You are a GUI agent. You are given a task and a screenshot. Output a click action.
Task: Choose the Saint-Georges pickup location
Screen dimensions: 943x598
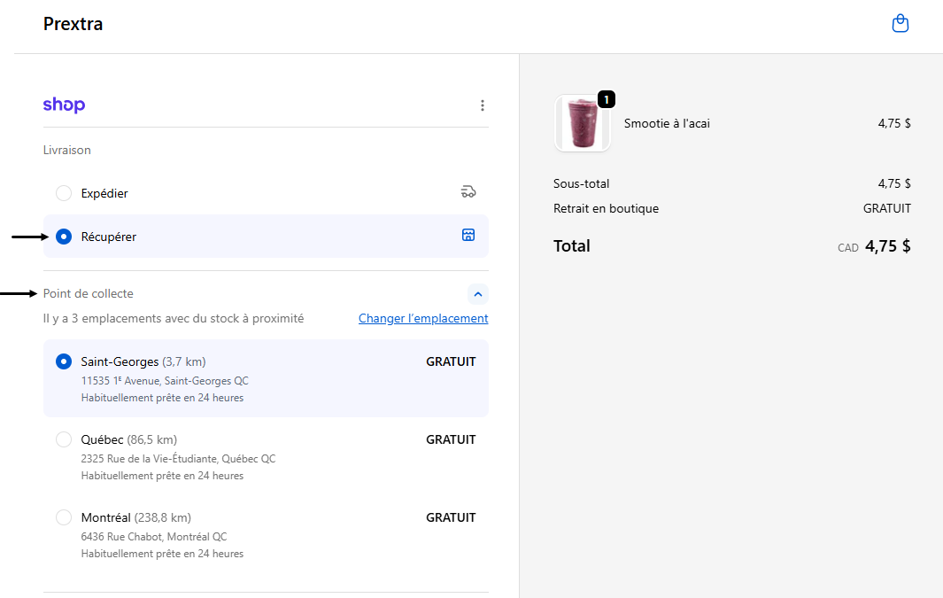64,361
